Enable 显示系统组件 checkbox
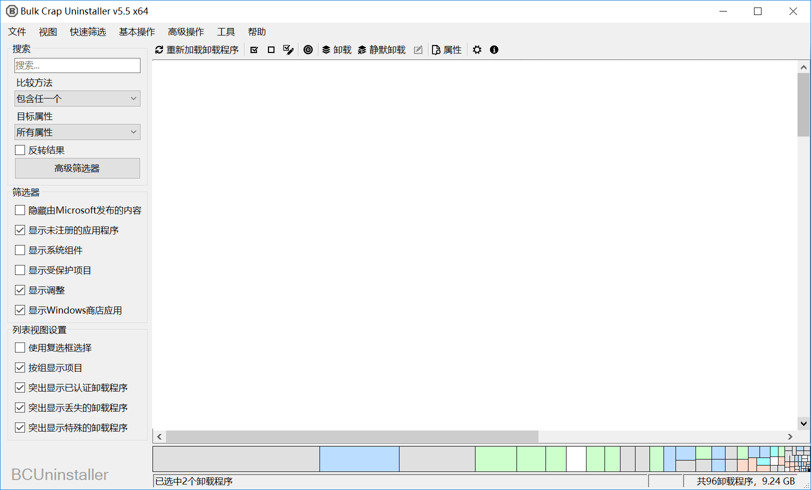 click(20, 250)
